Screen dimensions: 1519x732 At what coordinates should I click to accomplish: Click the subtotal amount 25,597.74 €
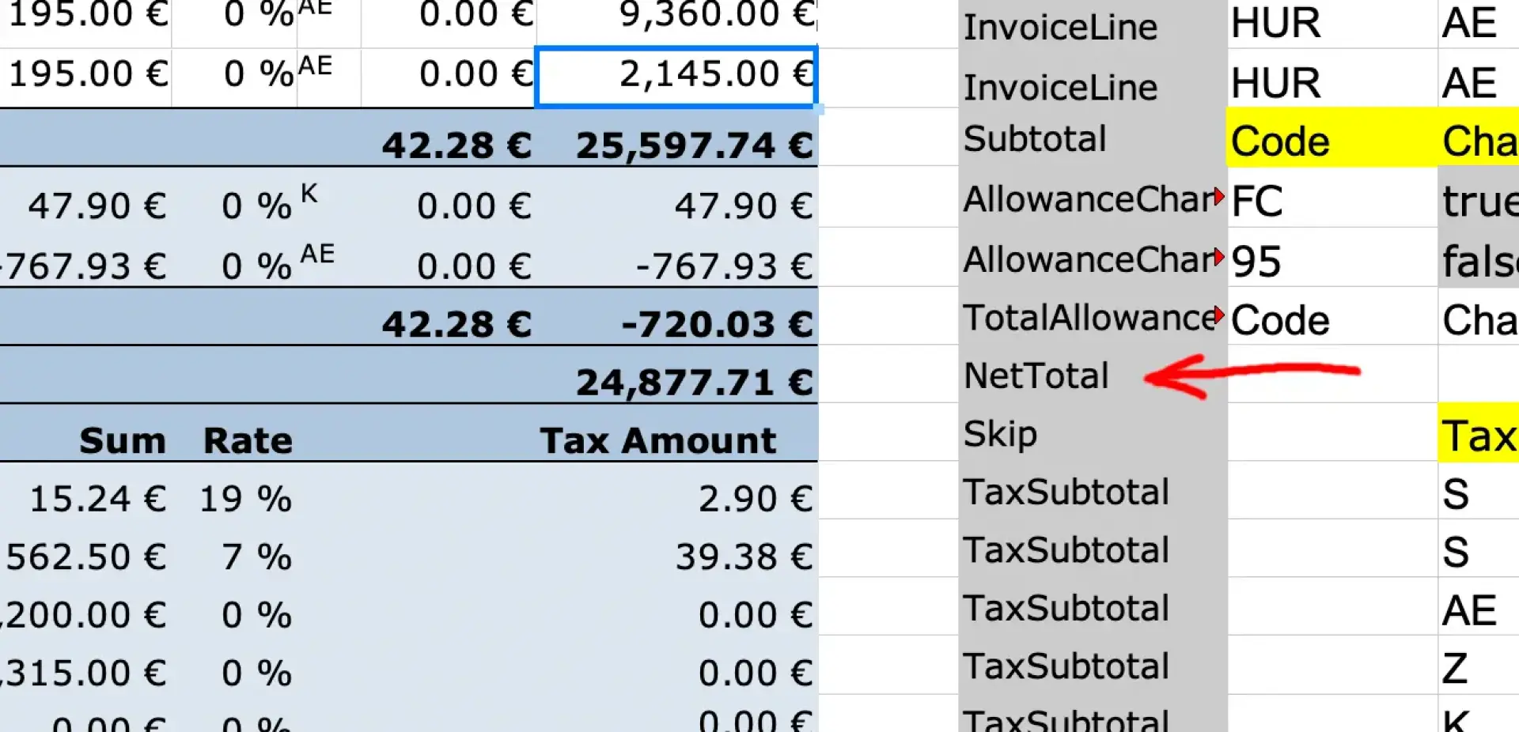tap(694, 145)
